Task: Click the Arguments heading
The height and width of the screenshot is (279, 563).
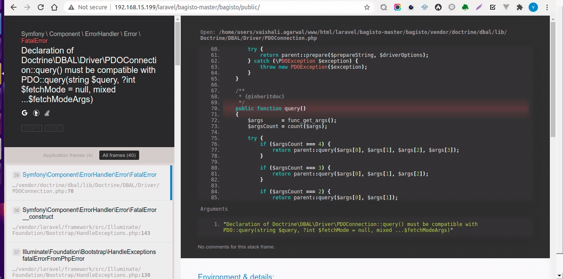Action: (x=214, y=209)
